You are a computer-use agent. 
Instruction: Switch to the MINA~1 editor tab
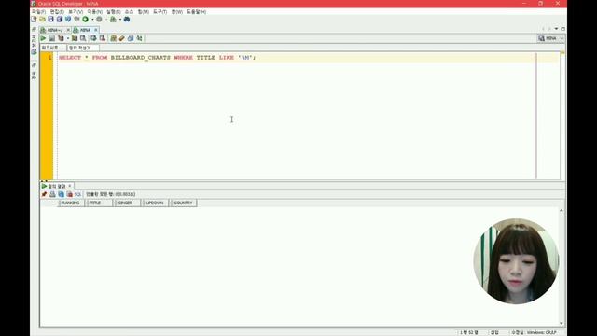pos(55,30)
